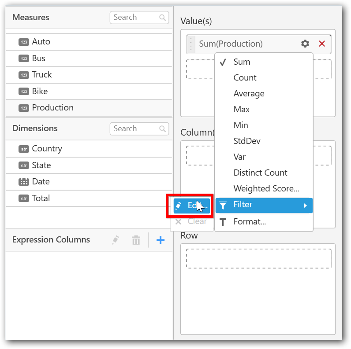Choose Distinct Count aggregation
The height and width of the screenshot is (349, 351).
[x=260, y=173]
